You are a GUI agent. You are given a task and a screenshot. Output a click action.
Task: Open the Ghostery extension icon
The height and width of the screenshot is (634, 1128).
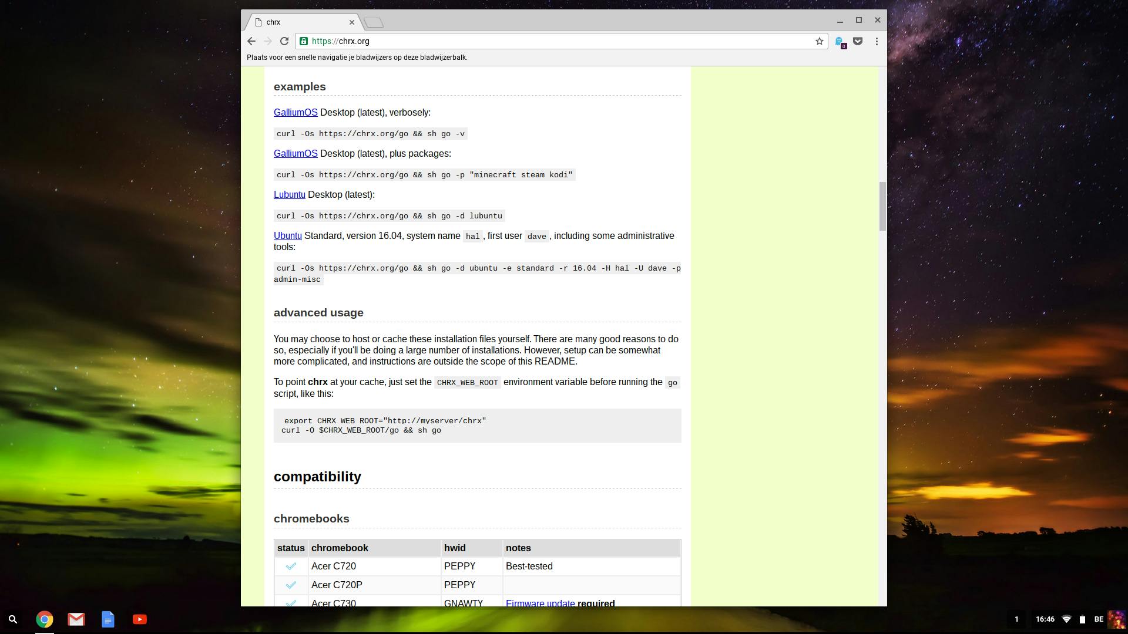(x=840, y=42)
